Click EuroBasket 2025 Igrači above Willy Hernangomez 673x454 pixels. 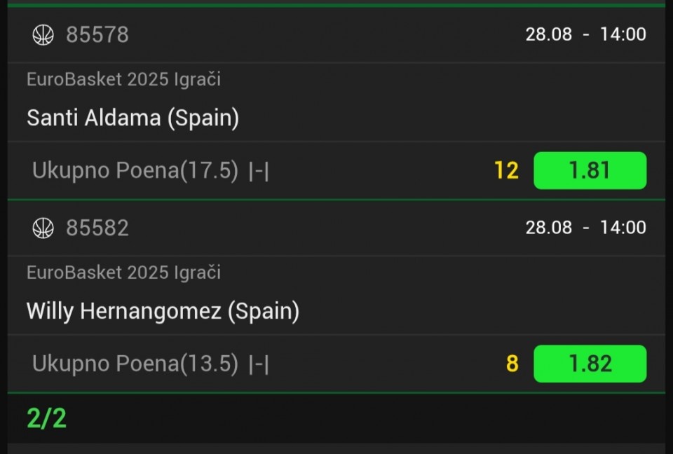click(123, 273)
